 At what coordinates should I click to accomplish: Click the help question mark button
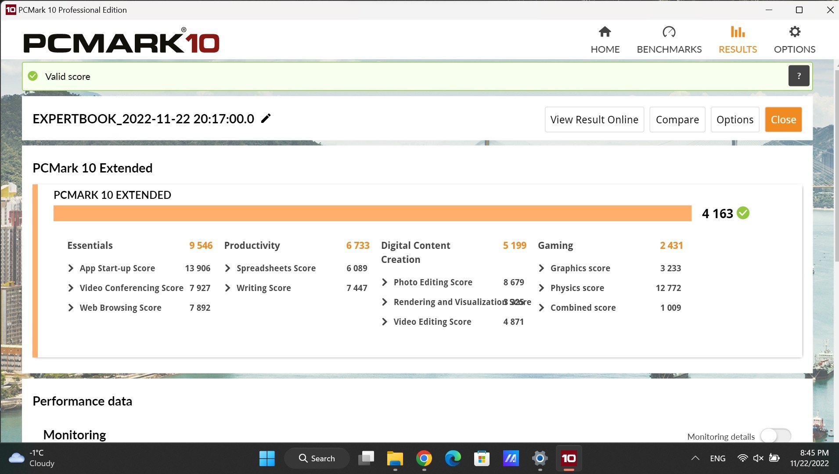(x=799, y=76)
